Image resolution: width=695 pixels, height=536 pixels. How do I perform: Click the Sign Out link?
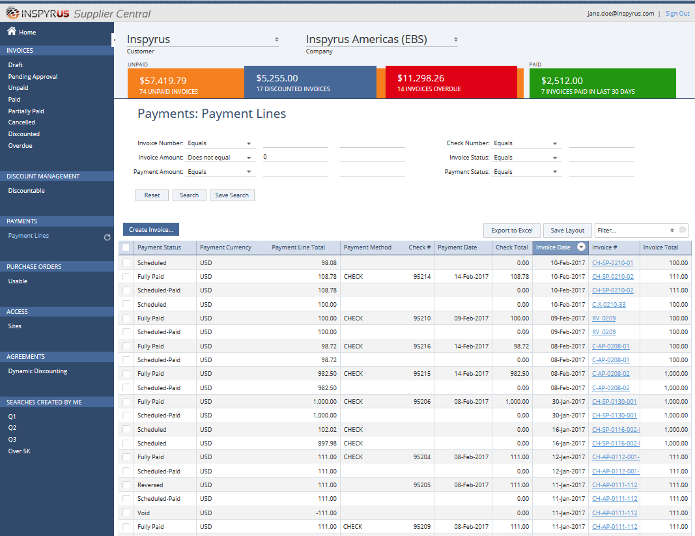tap(677, 13)
